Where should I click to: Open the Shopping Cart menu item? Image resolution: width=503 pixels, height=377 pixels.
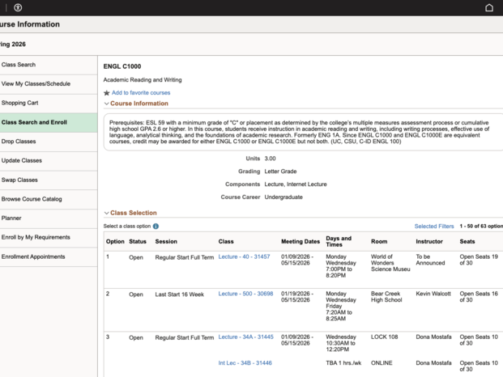pos(49,103)
